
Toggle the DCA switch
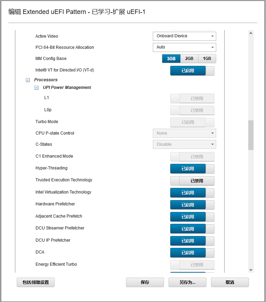tap(192, 253)
